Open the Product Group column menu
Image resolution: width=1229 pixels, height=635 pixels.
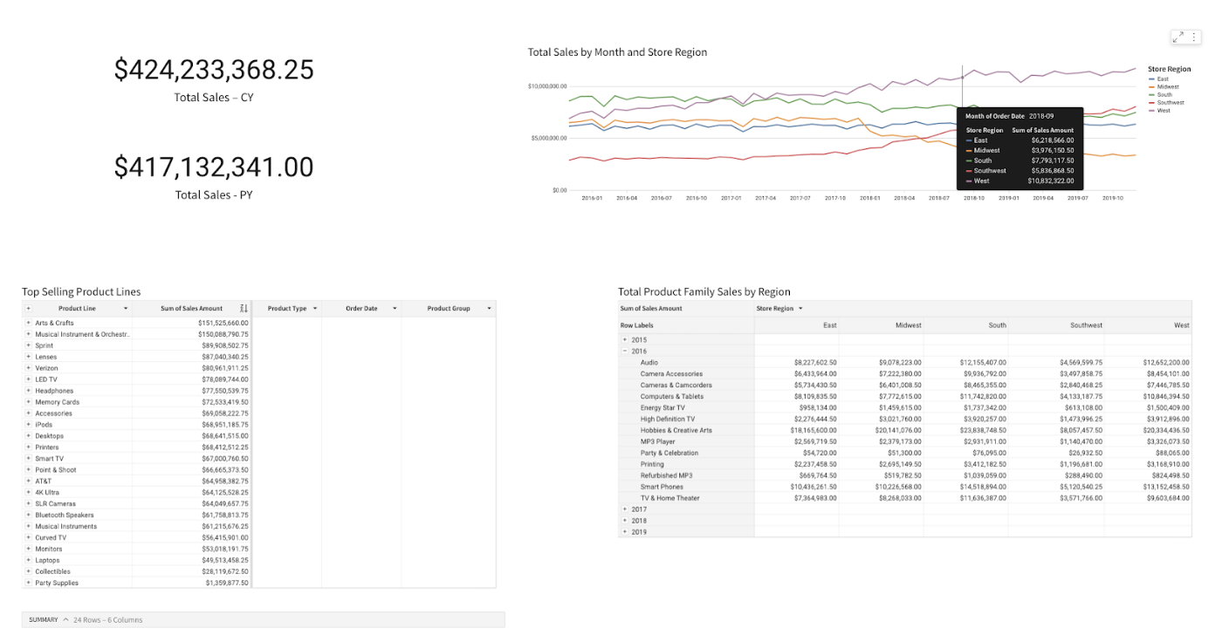[489, 309]
